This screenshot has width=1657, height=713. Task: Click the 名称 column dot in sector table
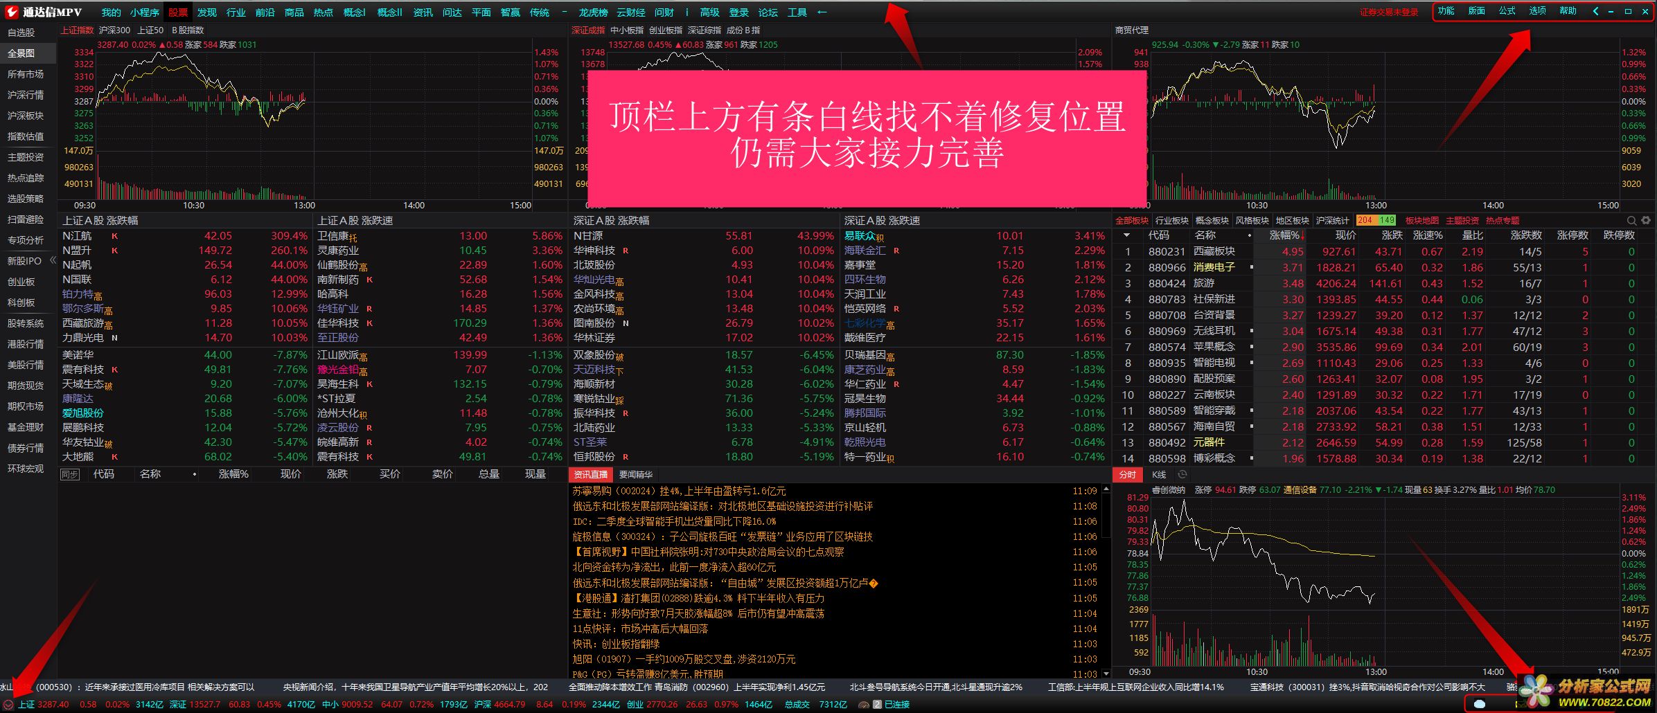pos(1250,235)
